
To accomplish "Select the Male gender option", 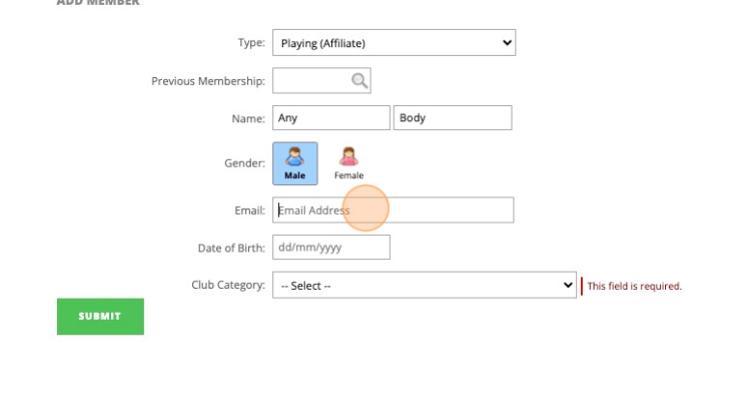I will point(294,163).
